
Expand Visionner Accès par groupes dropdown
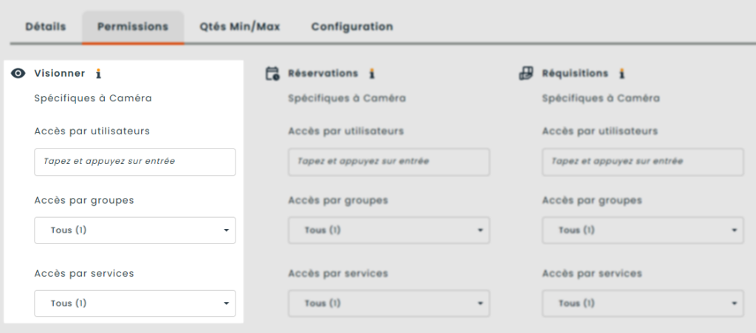[x=135, y=230]
